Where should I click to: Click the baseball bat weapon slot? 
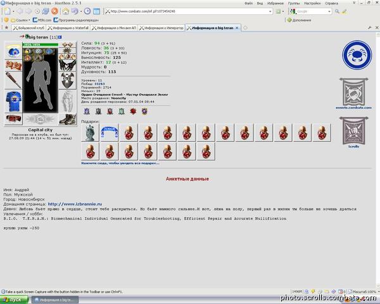click(x=13, y=80)
